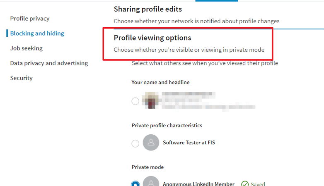The image size is (324, 186).
Task: Click the blurred name and headline text
Action: tap(209, 100)
